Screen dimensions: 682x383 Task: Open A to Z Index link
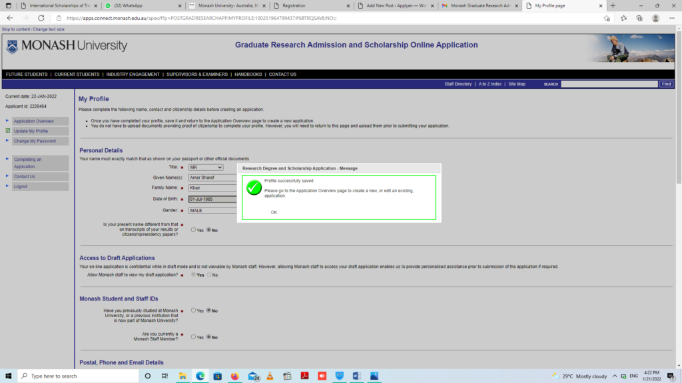pos(490,84)
